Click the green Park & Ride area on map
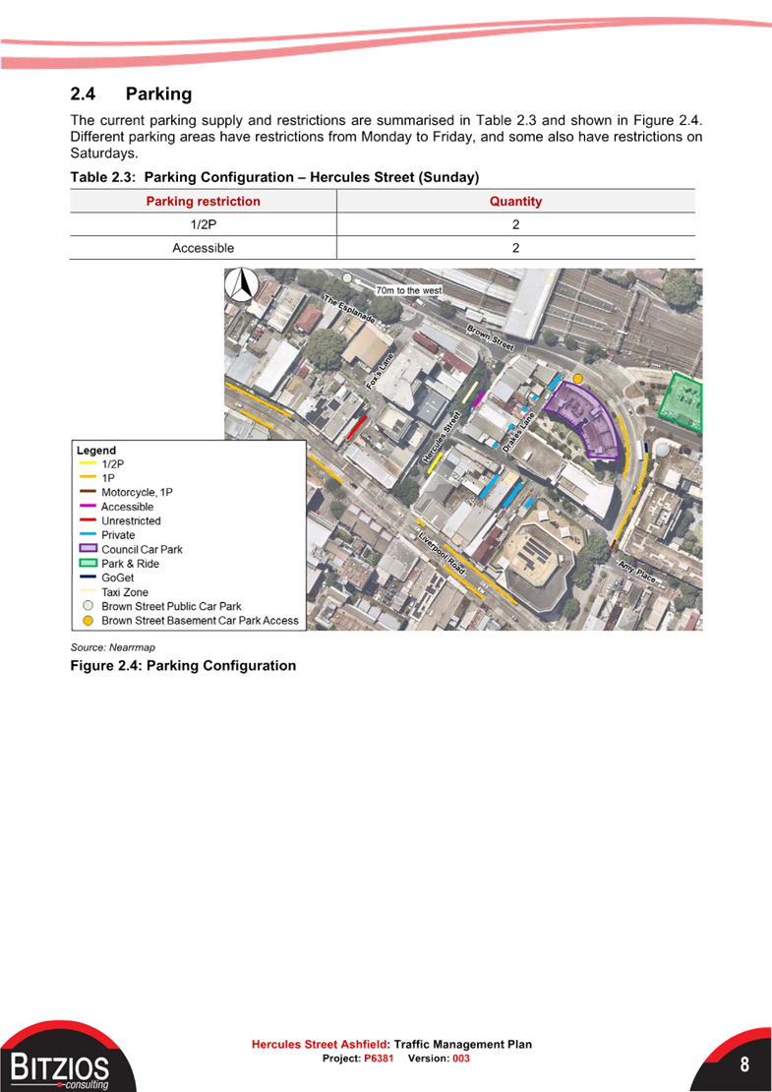Image resolution: width=772 pixels, height=1092 pixels. (x=685, y=401)
